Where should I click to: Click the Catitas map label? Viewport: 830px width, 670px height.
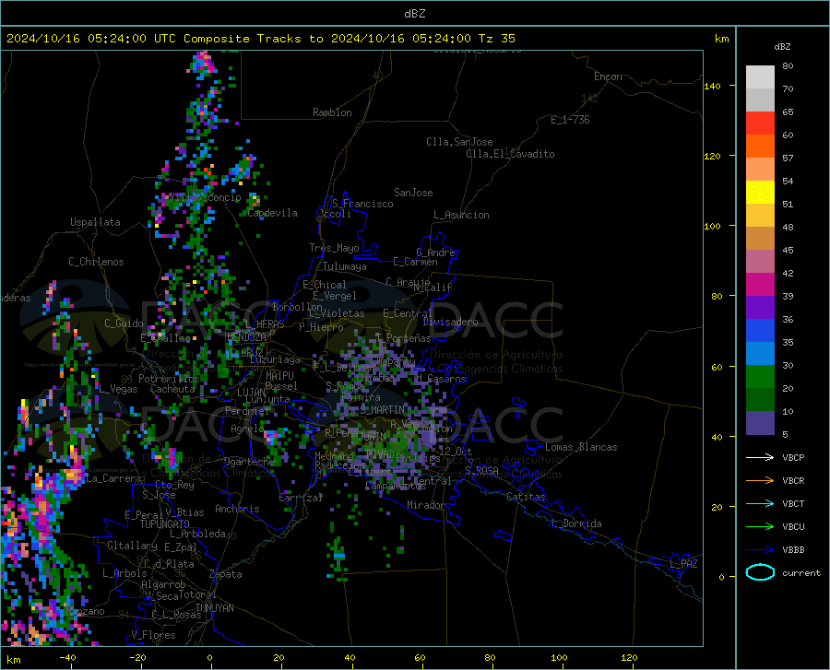526,497
